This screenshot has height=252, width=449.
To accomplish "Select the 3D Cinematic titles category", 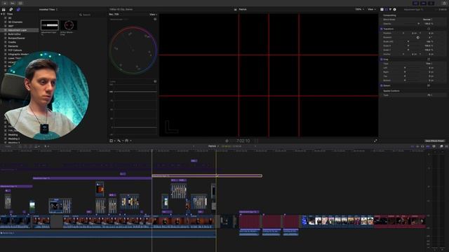I will coord(15,22).
